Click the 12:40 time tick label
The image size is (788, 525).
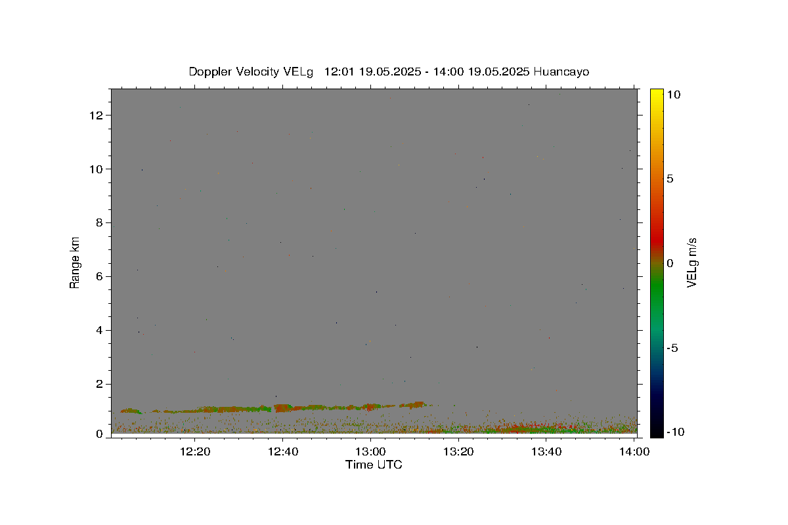(x=282, y=451)
